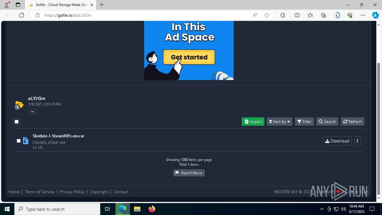Screen dimensions: 382x215
Task: Open Settings and more menu
Action: pyautogui.click(x=363, y=15)
